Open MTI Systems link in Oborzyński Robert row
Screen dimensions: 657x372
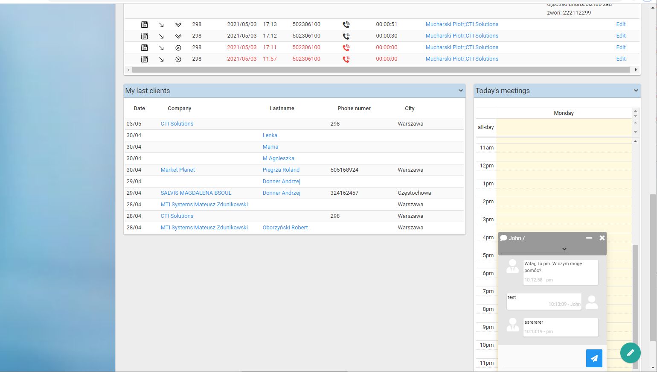tap(204, 228)
